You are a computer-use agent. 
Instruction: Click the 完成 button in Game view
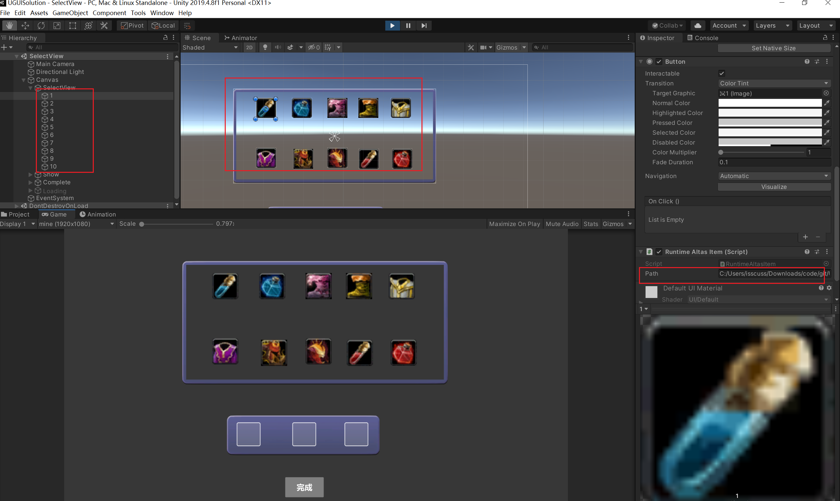click(x=304, y=487)
